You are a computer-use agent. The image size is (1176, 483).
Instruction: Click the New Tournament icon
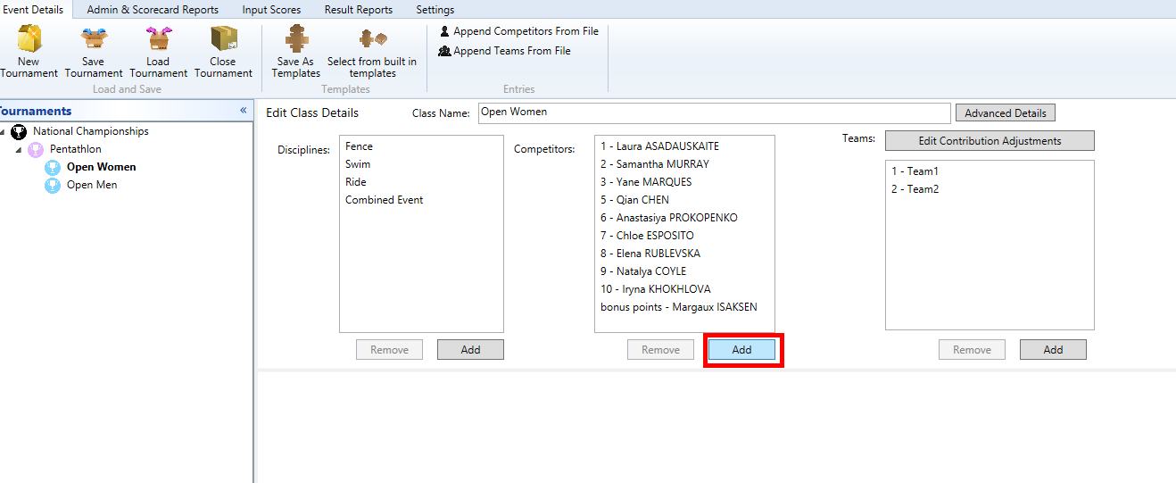pos(29,39)
